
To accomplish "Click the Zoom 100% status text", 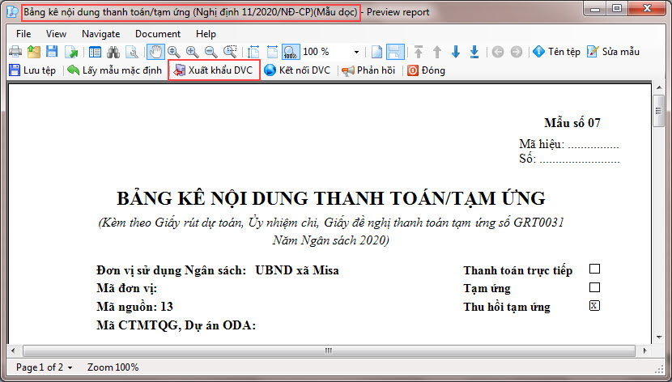I will click(x=113, y=367).
